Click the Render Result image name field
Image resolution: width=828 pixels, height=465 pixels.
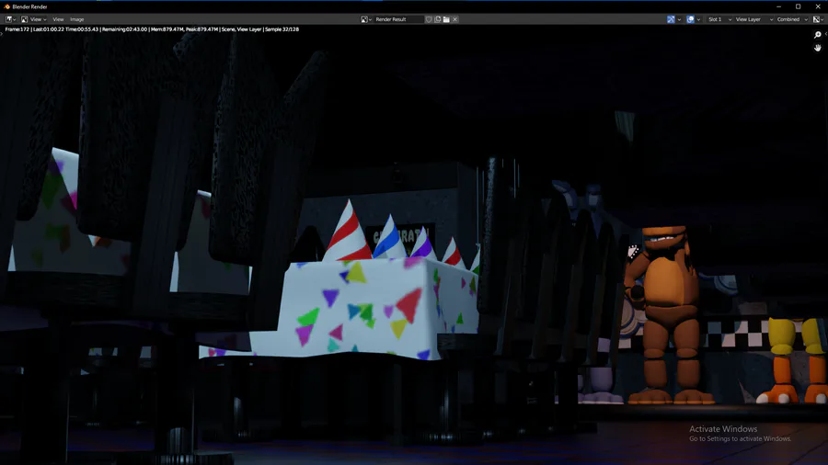point(398,19)
